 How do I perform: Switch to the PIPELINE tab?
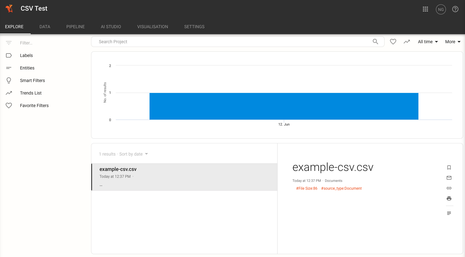[x=75, y=27]
